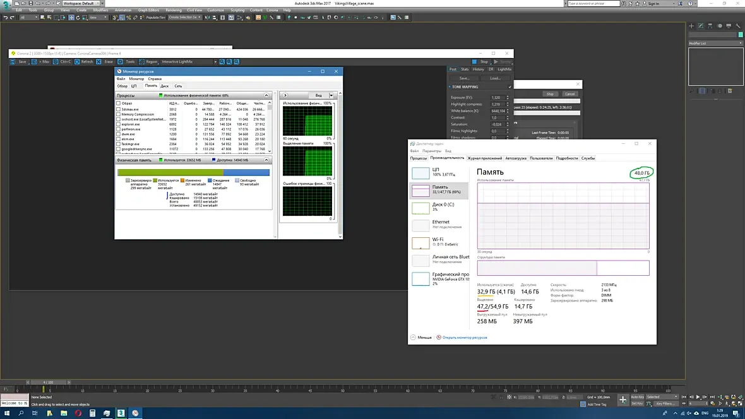745x419 pixels.
Task: Click the Refresh icon in Corona toolbar
Action: 78,62
